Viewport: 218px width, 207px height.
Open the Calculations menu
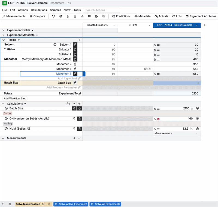point(39,10)
